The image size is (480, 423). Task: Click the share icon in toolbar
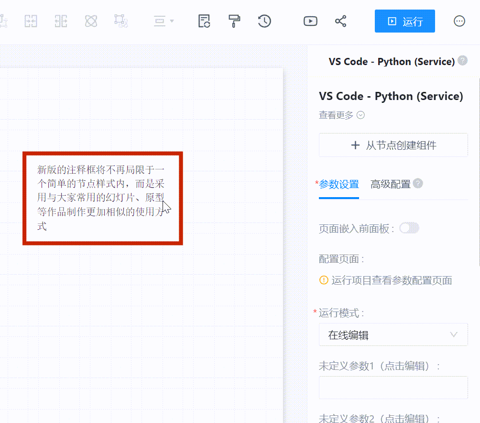[x=340, y=21]
